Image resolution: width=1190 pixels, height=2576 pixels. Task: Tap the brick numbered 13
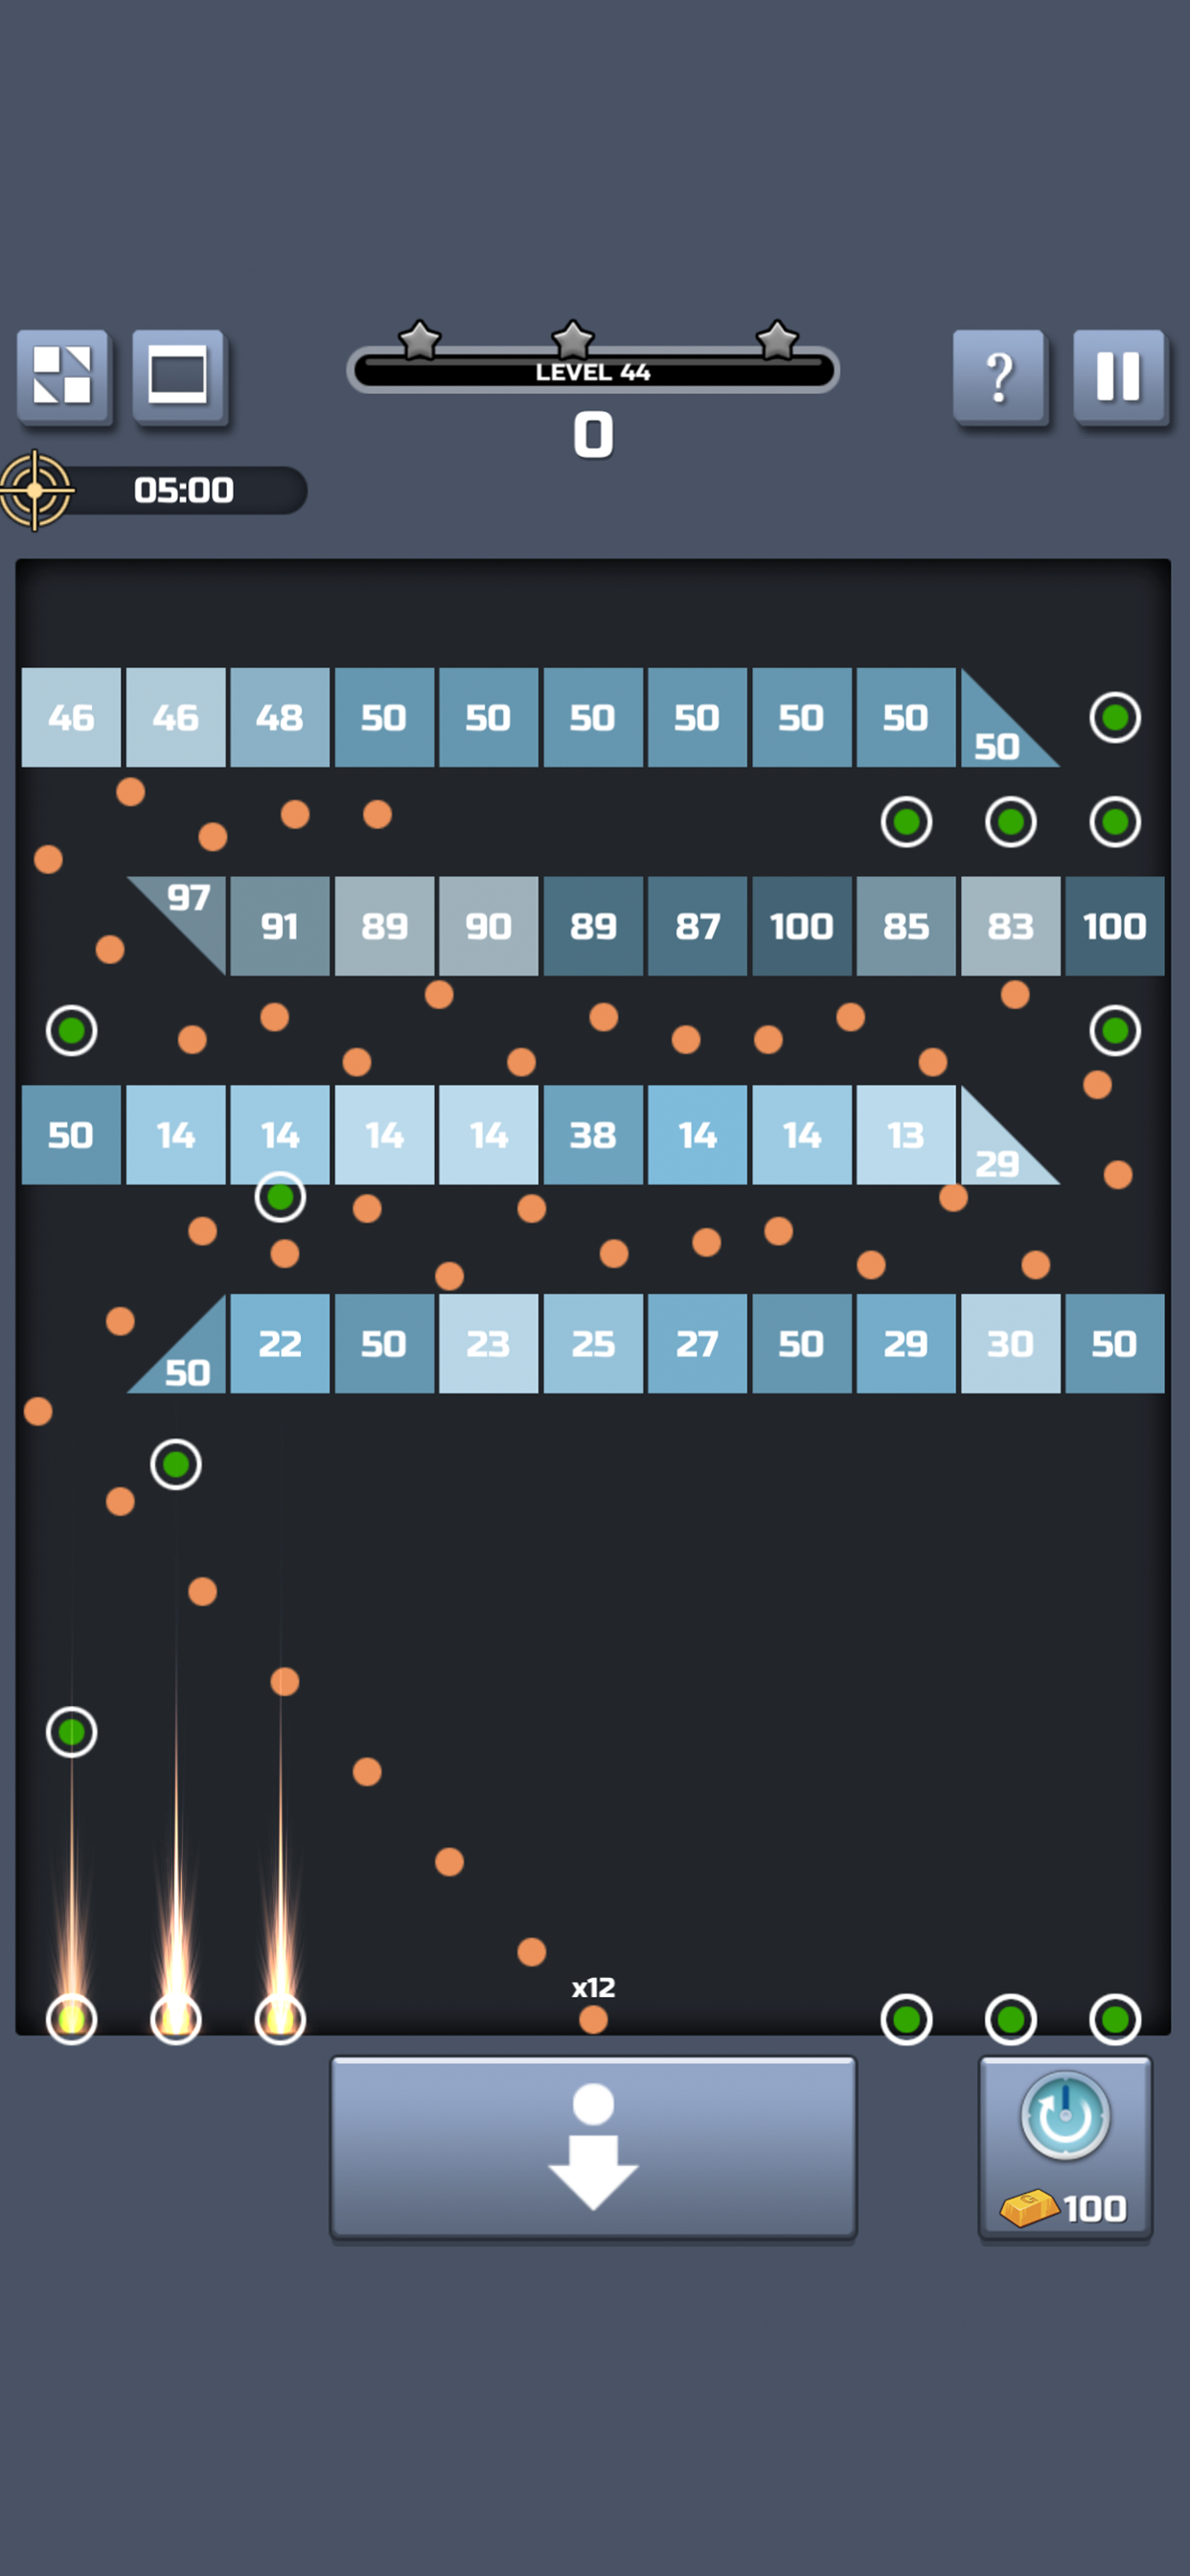(906, 1135)
